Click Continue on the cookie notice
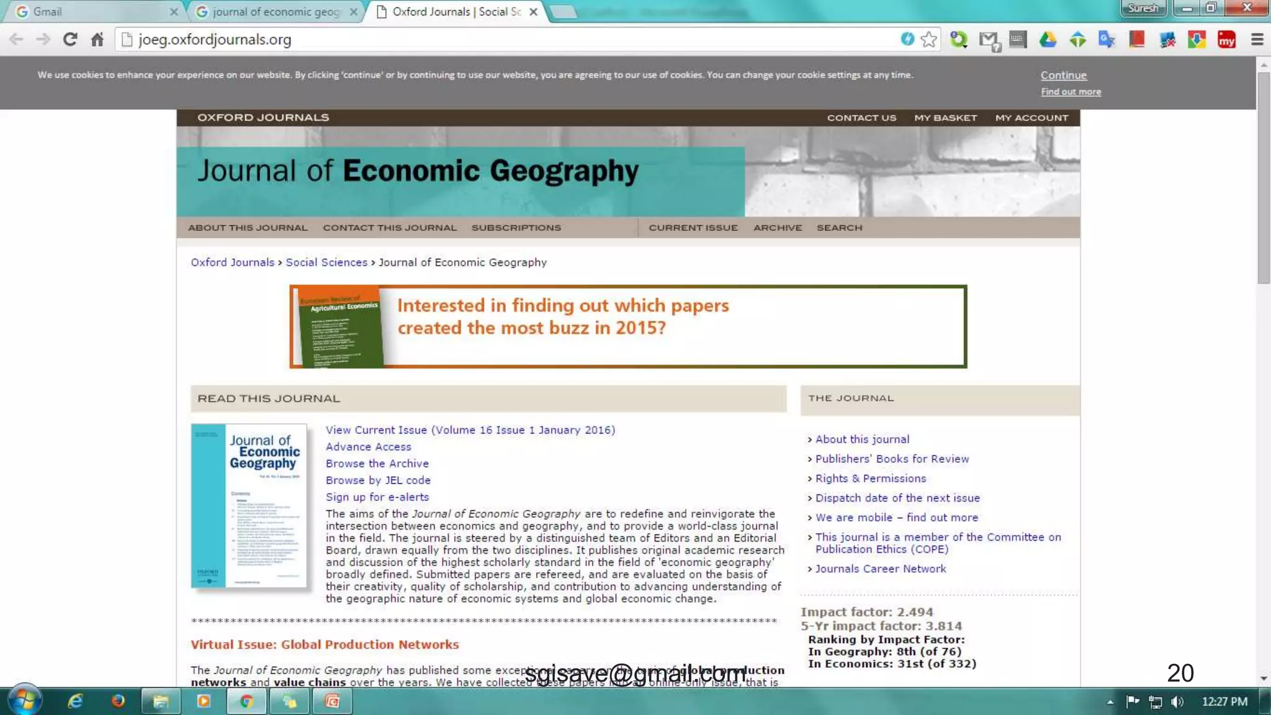 1063,75
